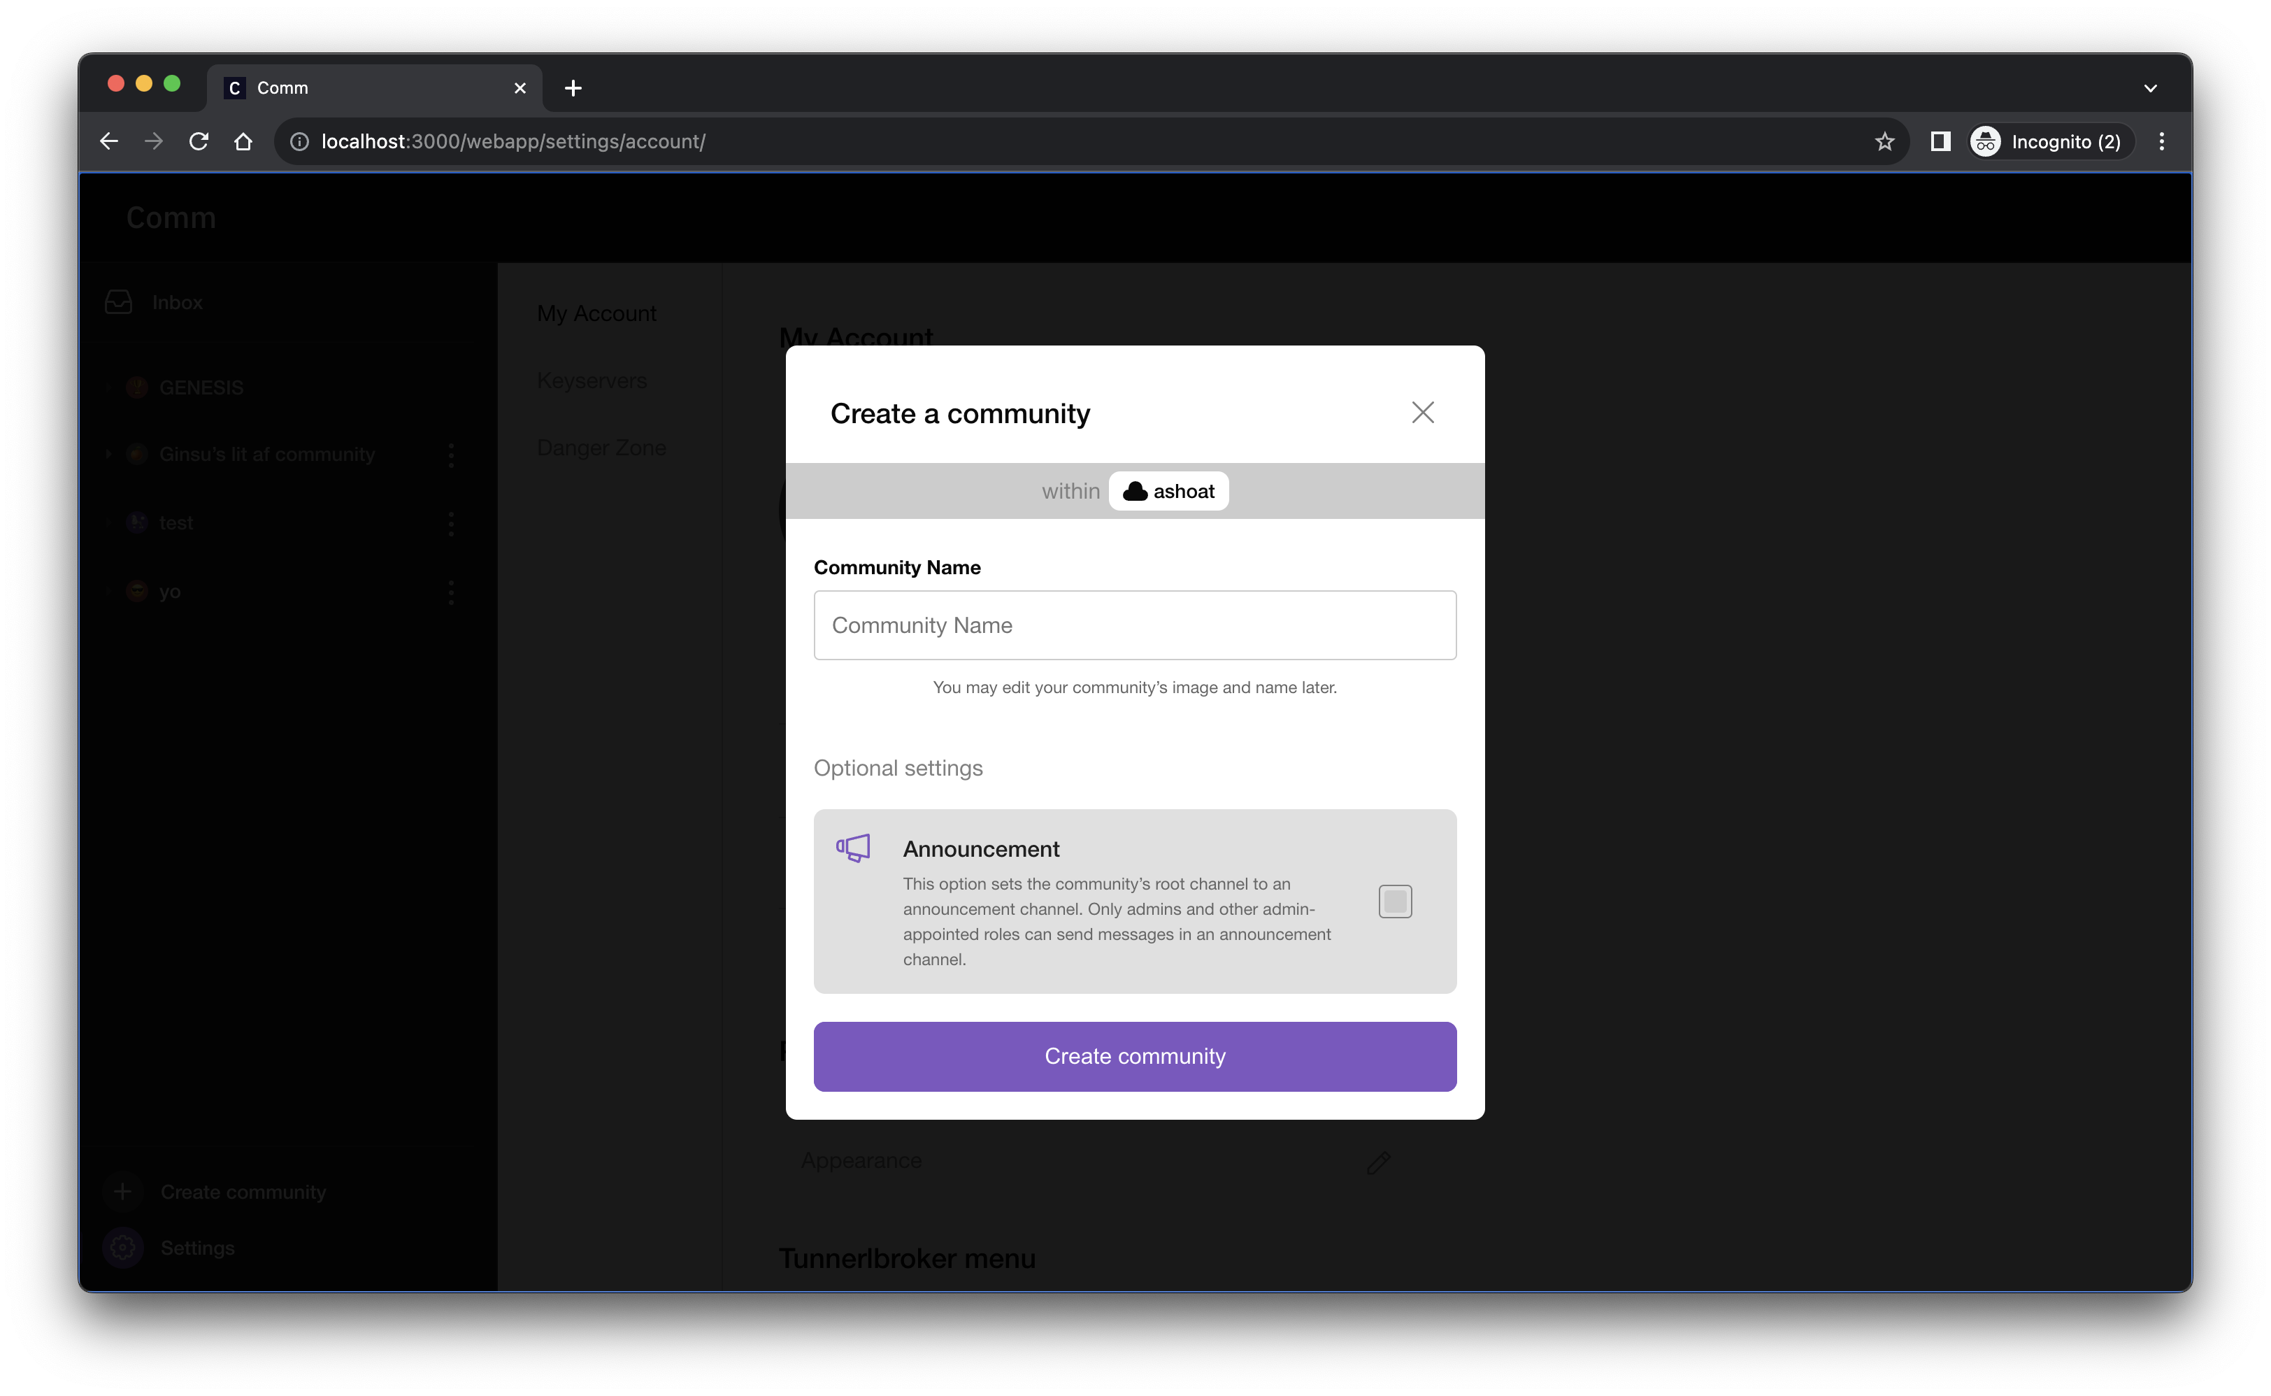Close the Create a community modal
Screen dimensions: 2271x1396
tap(1422, 413)
